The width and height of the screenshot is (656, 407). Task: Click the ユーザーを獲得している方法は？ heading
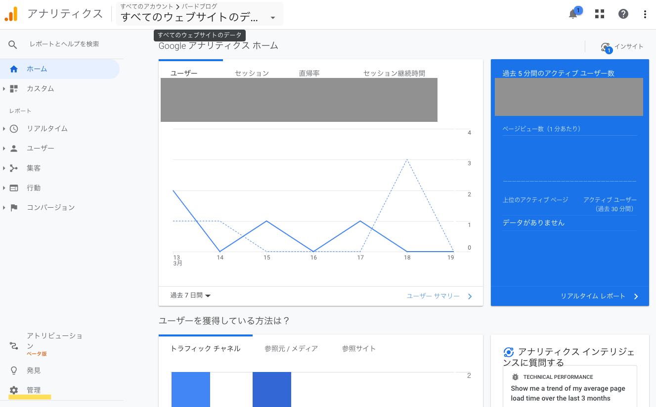click(x=224, y=321)
